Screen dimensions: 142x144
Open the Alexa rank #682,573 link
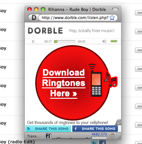click(99, 134)
